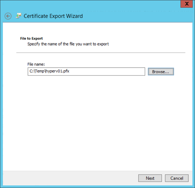Click the word "Wizard" in the header
Viewport: 195px width, 188px height.
tap(74, 16)
